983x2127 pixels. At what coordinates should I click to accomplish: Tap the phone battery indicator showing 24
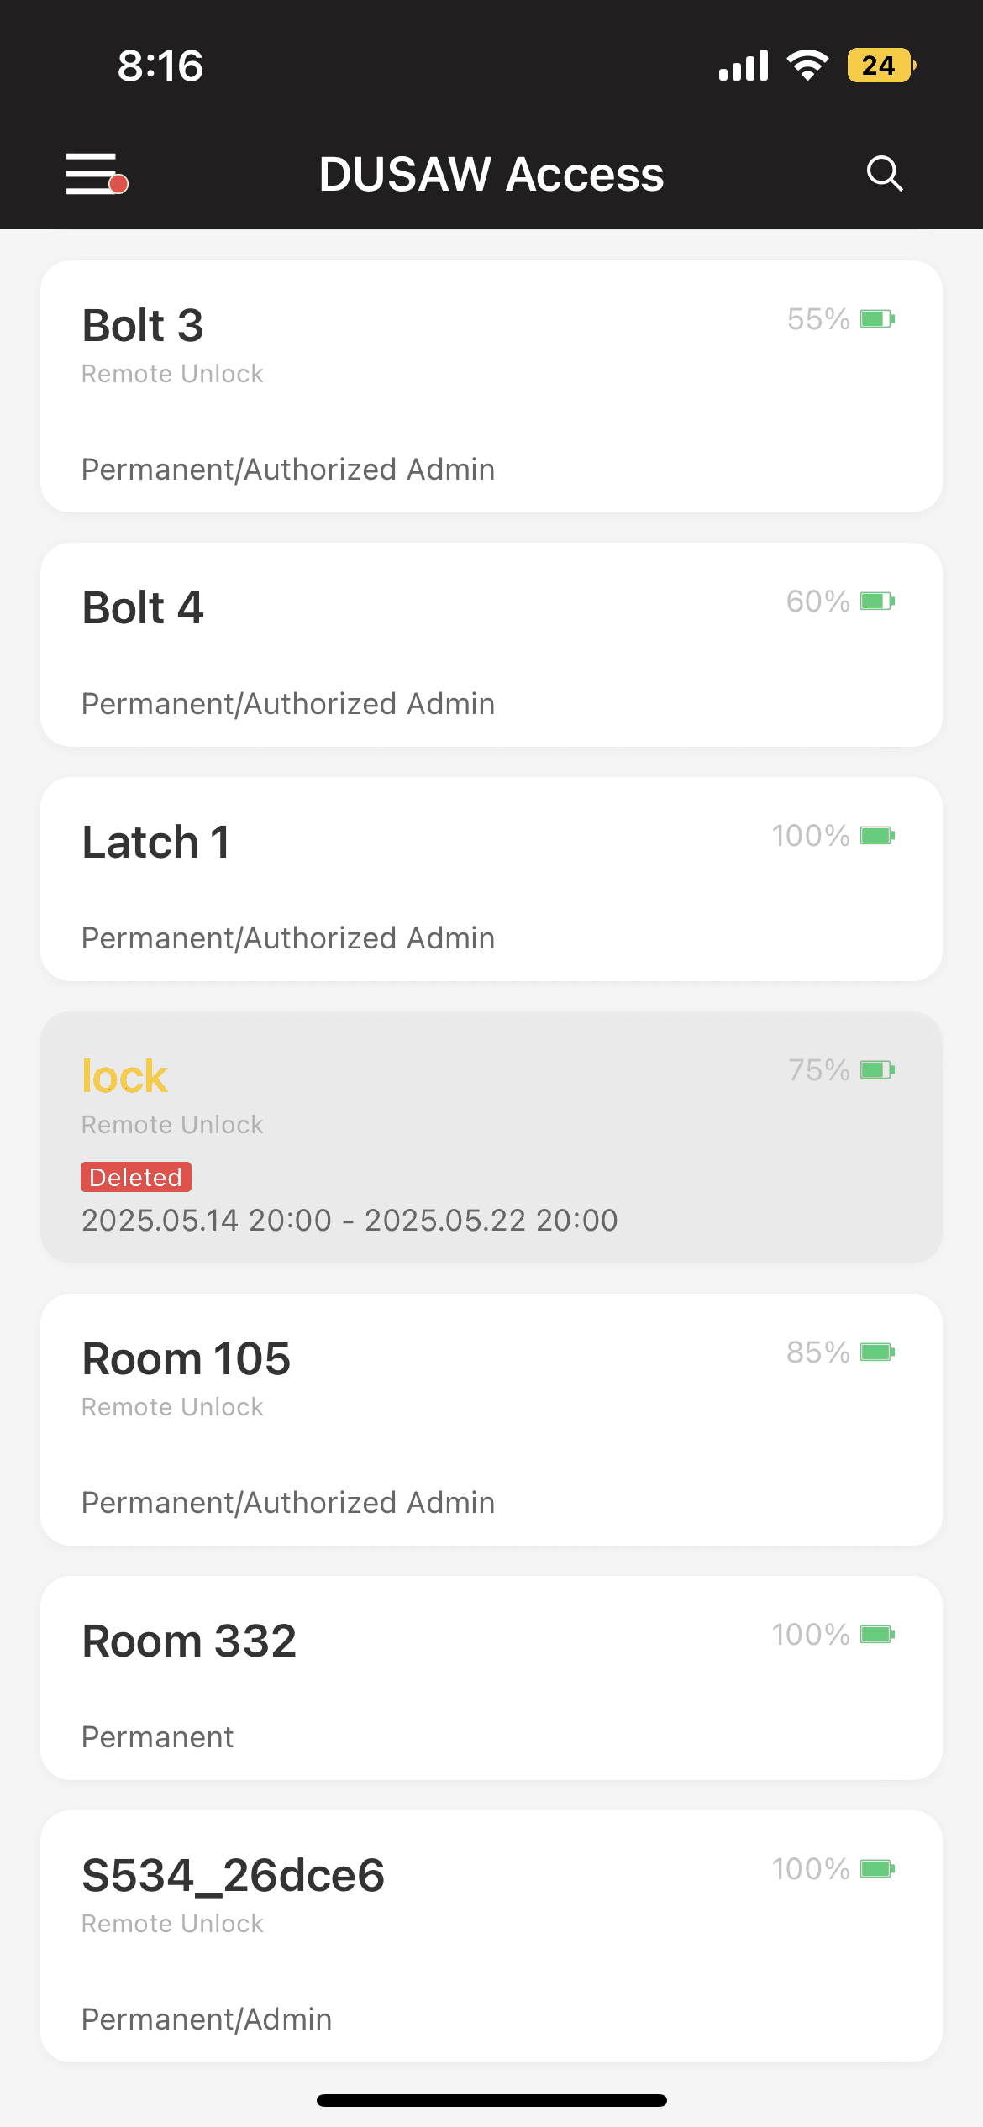(881, 66)
